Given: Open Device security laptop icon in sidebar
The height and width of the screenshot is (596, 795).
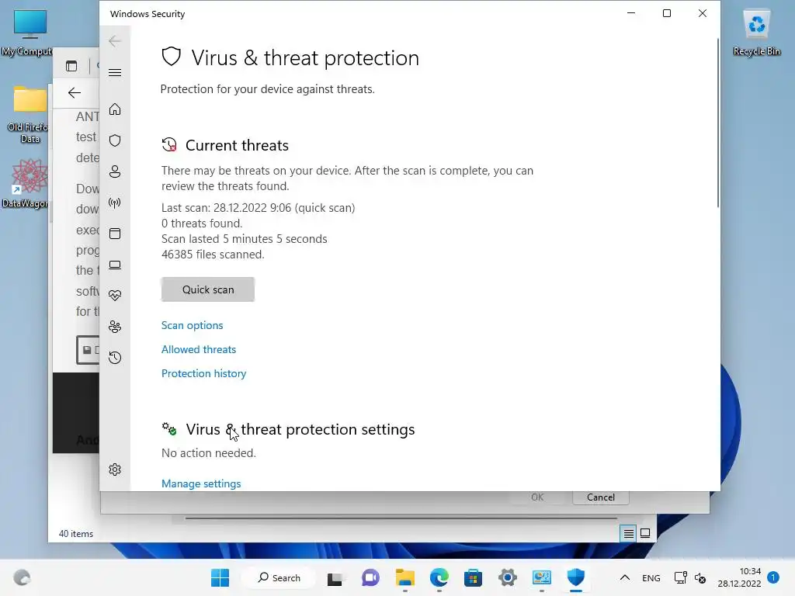Looking at the screenshot, I should 115,265.
